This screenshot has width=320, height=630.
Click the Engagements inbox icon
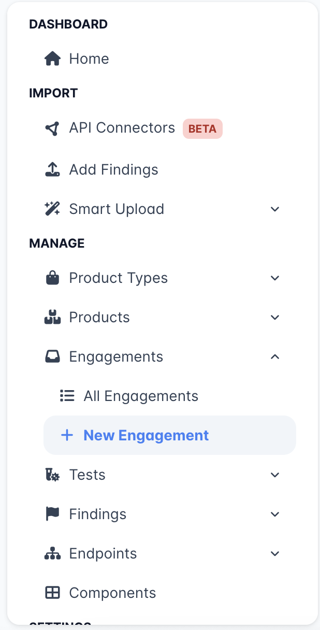53,357
